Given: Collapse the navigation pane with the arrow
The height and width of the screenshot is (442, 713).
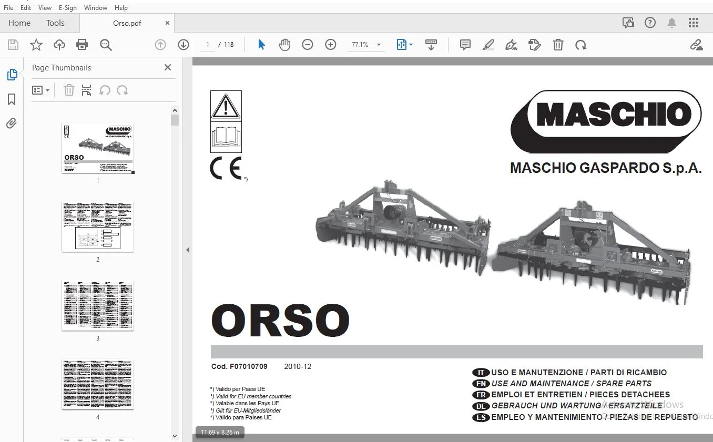Looking at the screenshot, I should click(188, 250).
